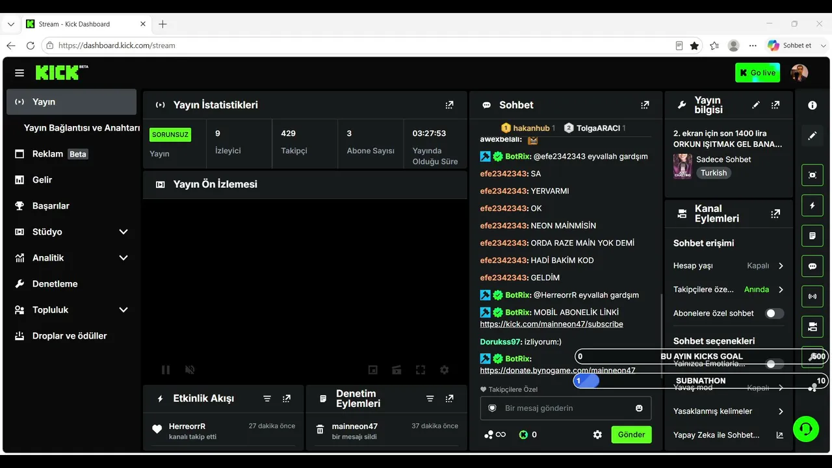The height and width of the screenshot is (468, 832).
Task: Click the info icon in right sidebar
Action: tap(812, 105)
